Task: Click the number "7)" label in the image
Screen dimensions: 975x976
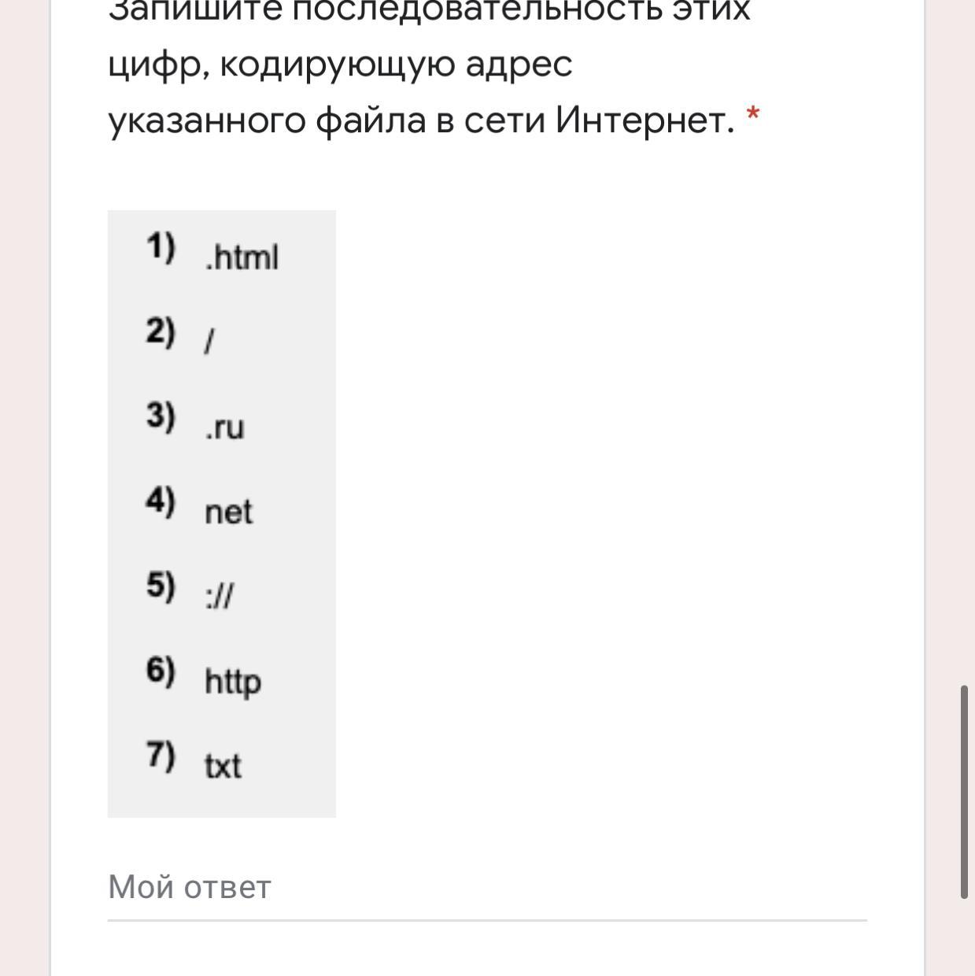Action: point(161,755)
